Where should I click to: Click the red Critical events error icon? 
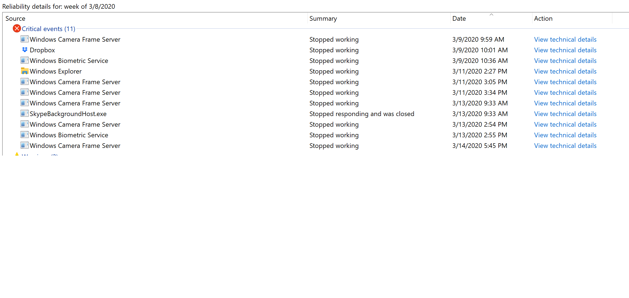click(17, 28)
